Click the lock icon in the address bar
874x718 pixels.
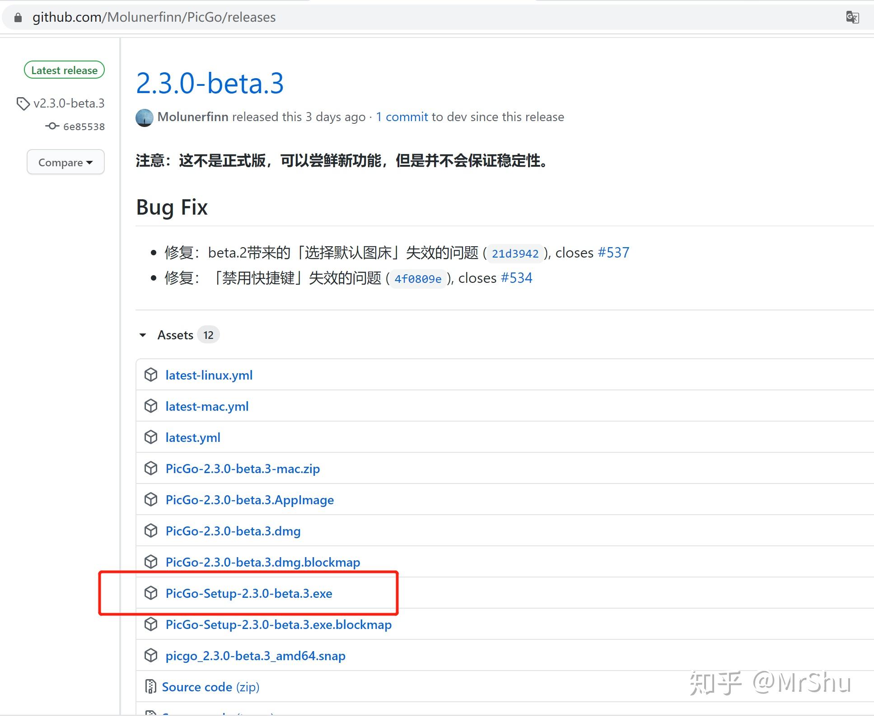click(18, 17)
